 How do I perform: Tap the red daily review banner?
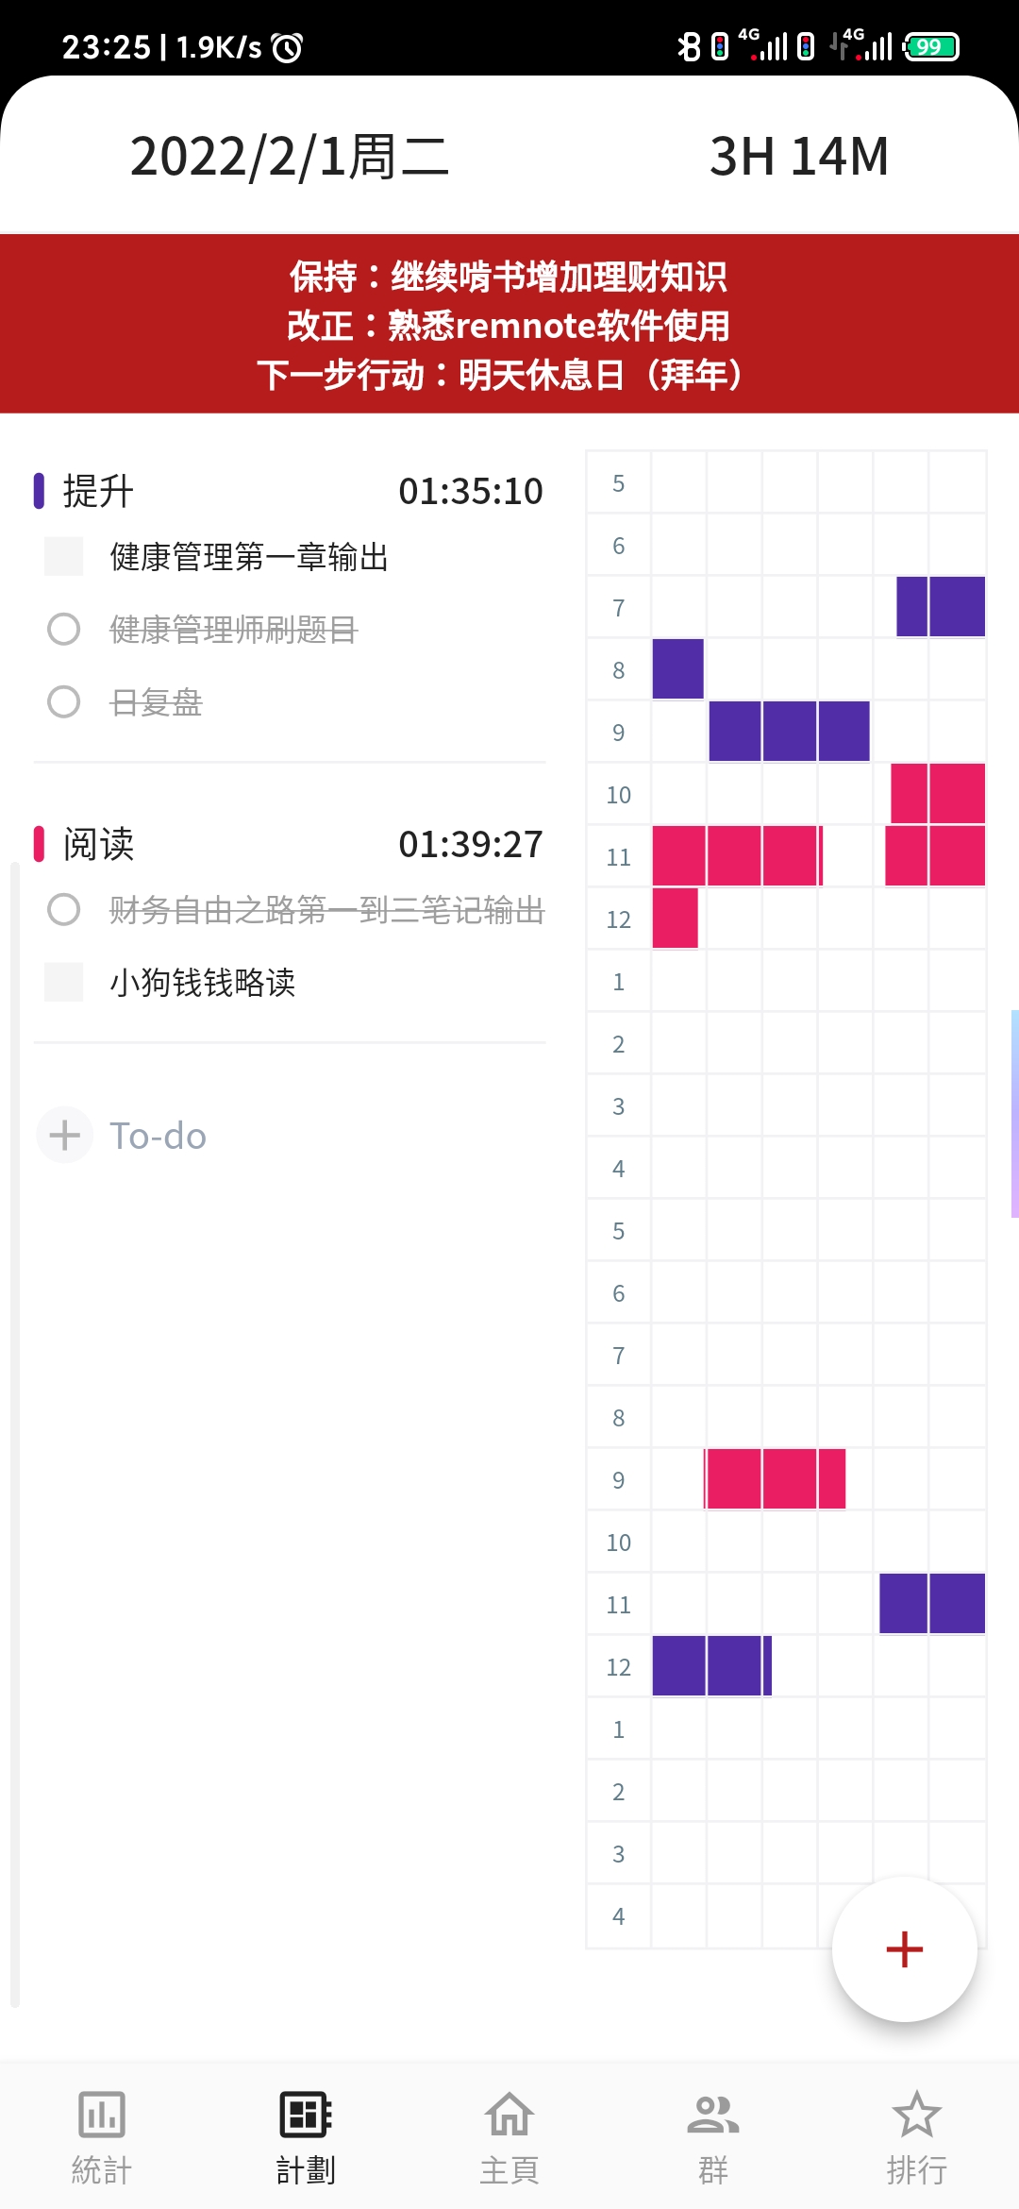click(509, 324)
